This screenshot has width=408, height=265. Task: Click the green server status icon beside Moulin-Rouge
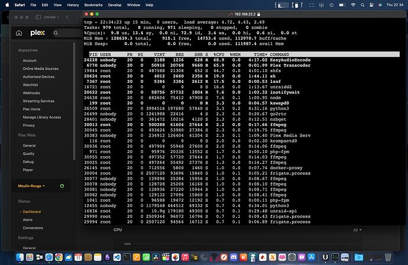click(x=62, y=186)
